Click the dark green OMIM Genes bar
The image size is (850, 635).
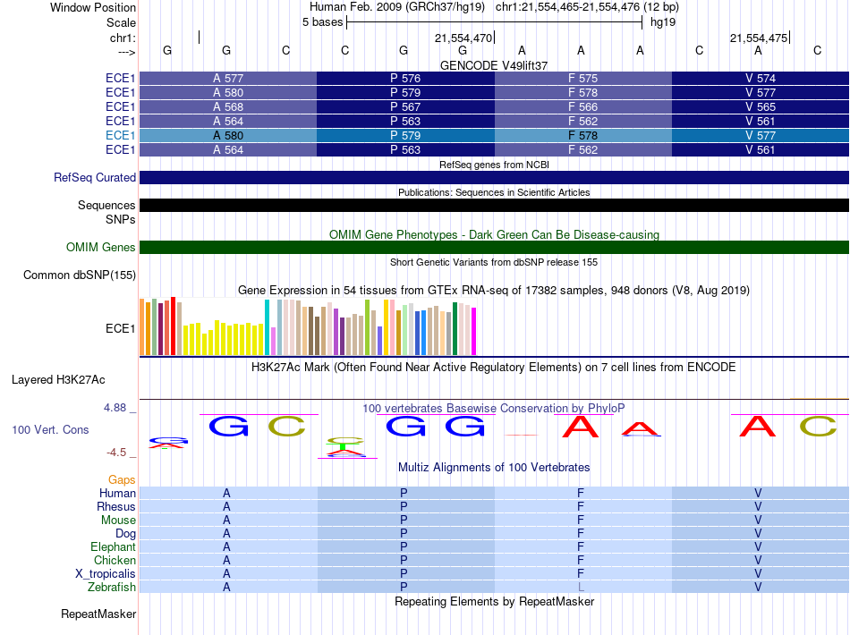494,248
